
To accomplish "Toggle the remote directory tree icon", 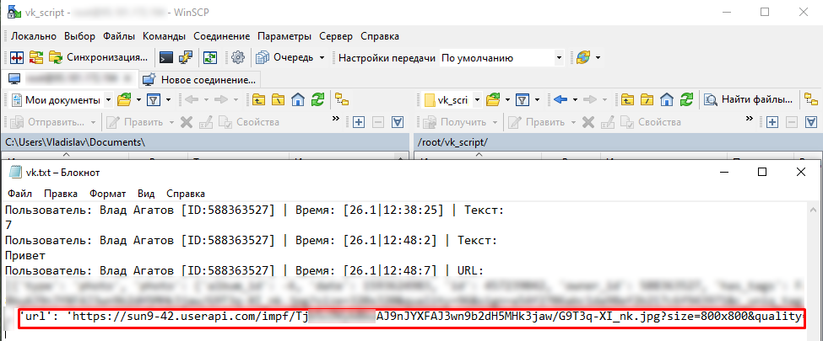I will (x=811, y=99).
